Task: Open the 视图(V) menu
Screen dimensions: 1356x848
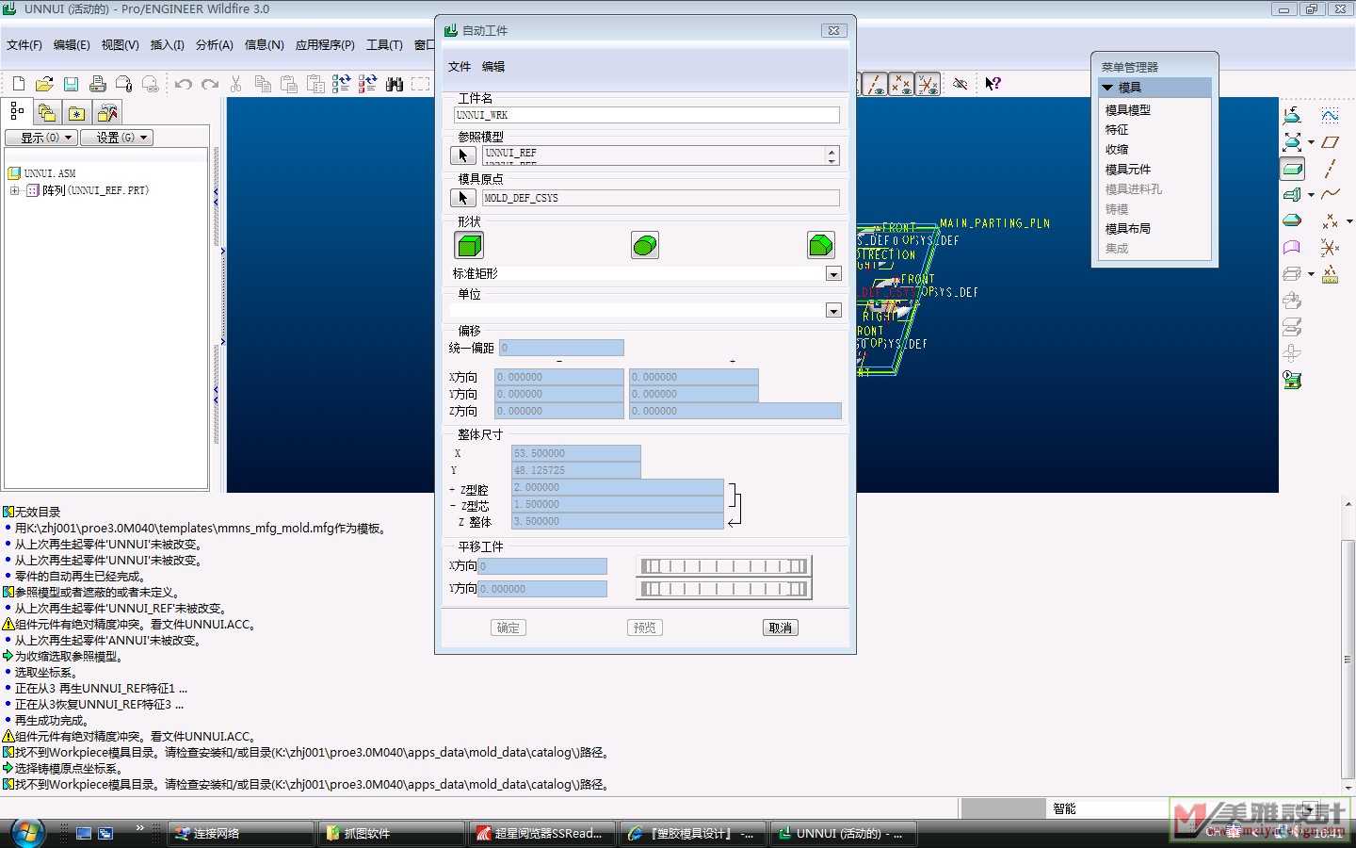Action: tap(120, 45)
